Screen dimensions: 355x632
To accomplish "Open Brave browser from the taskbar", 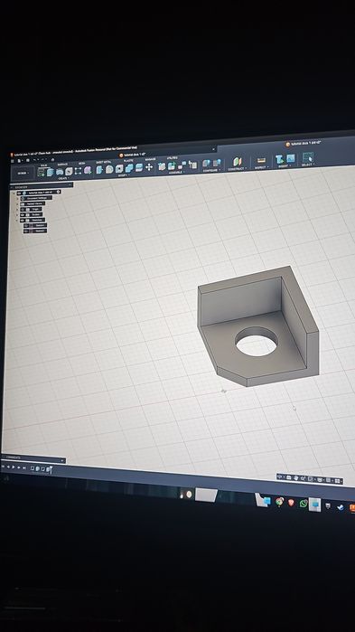I will click(291, 502).
